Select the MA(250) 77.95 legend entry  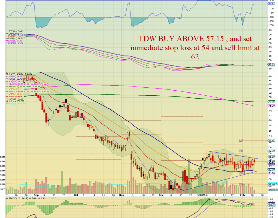15,99
